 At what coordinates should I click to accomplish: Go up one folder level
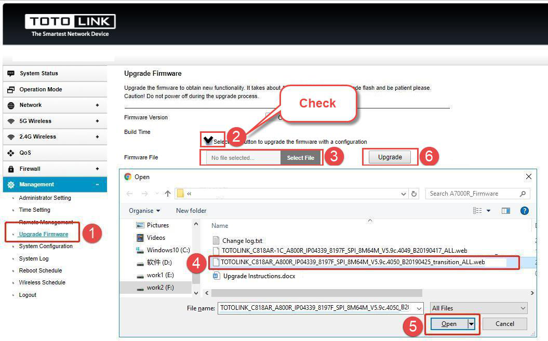coord(168,194)
